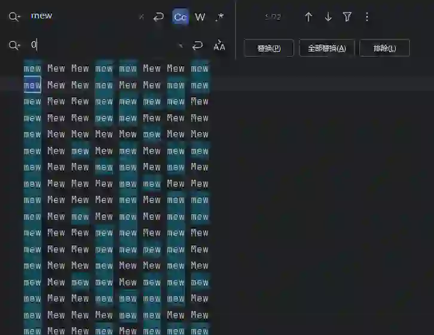The height and width of the screenshot is (335, 434).
Task: Click the 替换(P) replace button
Action: 269,48
